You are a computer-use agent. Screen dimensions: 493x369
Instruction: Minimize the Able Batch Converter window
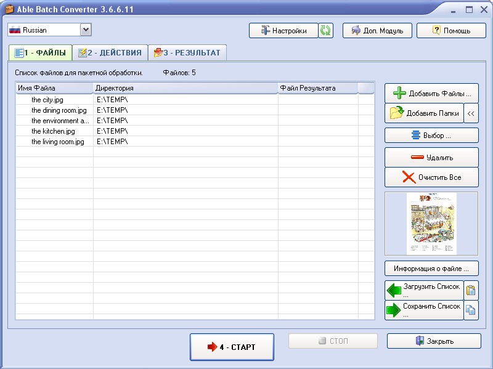coord(454,10)
